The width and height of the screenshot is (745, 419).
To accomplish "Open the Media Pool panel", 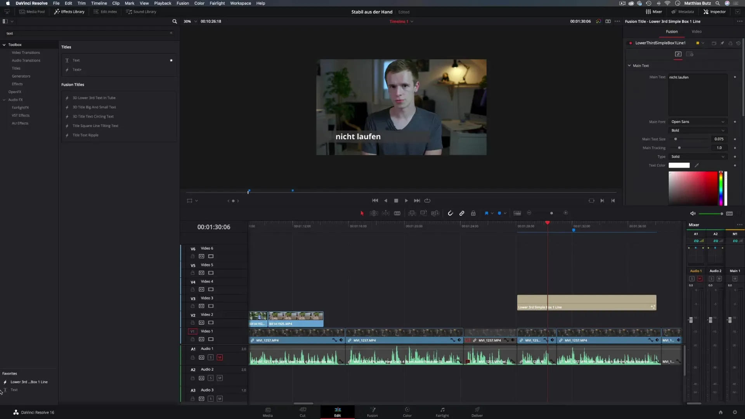I will pyautogui.click(x=32, y=12).
